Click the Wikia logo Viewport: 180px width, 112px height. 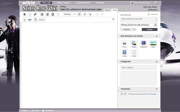28,3
